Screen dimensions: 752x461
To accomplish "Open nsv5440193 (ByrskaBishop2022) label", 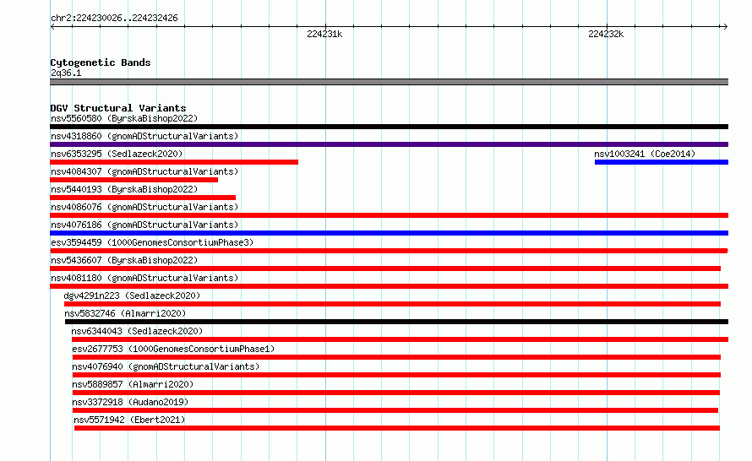I will pyautogui.click(x=124, y=189).
